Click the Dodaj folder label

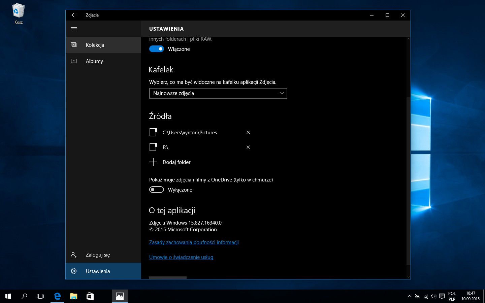pyautogui.click(x=176, y=162)
